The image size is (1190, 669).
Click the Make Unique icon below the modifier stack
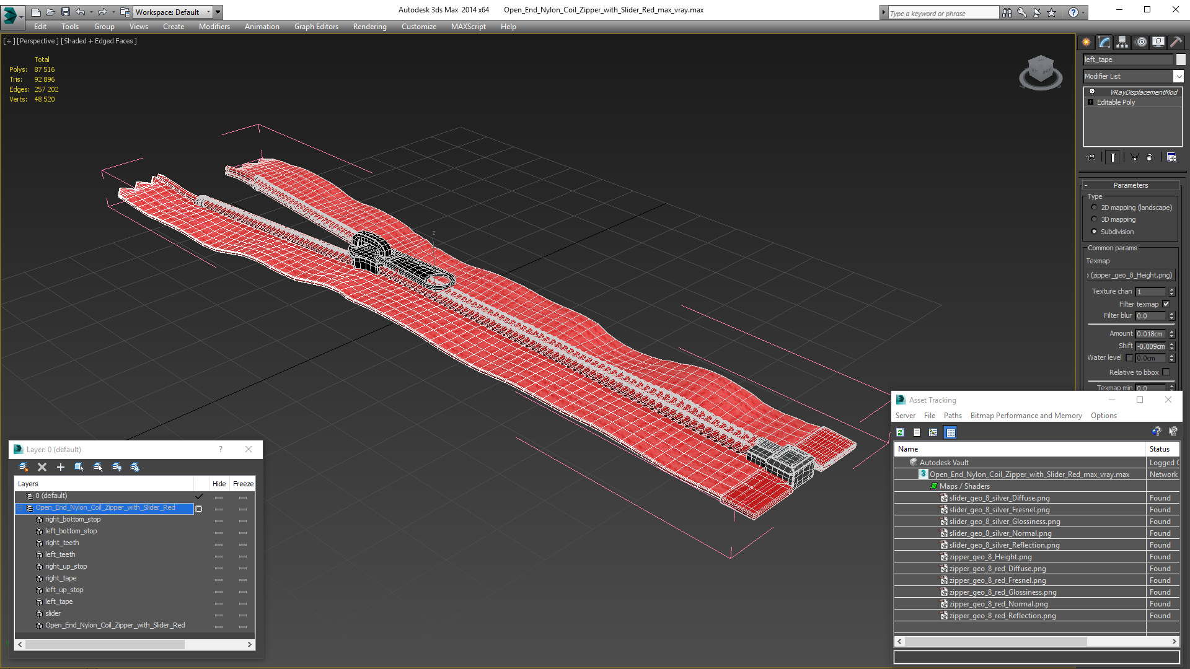point(1134,157)
